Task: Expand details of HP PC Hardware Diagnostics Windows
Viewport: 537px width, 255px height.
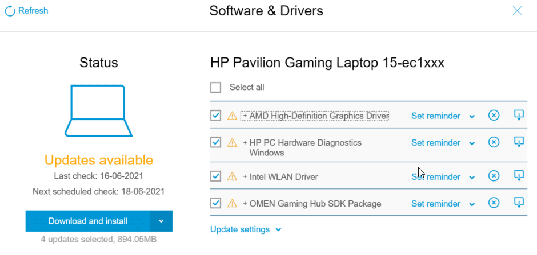Action: [245, 142]
